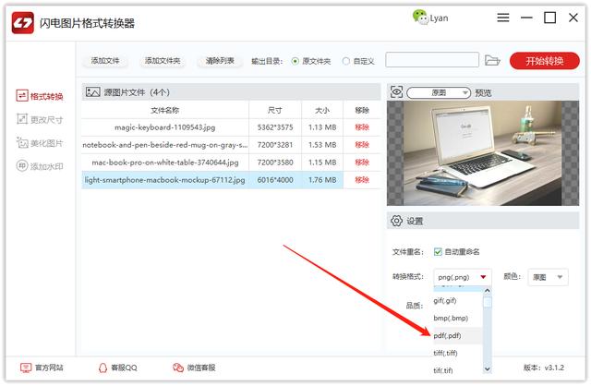
Task: Switch to 更改尺寸 tab label
Action: [x=47, y=120]
